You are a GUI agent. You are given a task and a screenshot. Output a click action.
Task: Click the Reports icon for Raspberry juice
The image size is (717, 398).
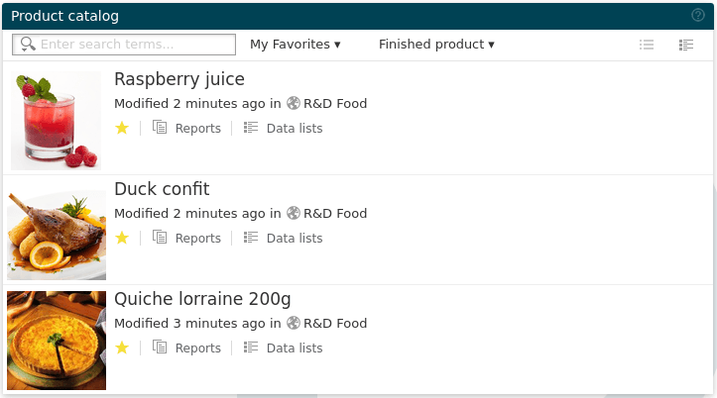click(160, 128)
